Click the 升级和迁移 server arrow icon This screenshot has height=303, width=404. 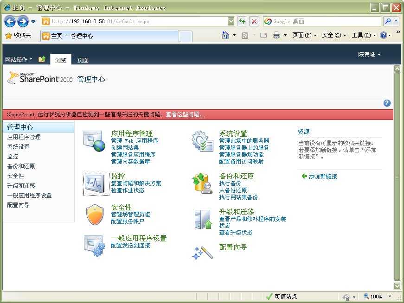pos(203,219)
